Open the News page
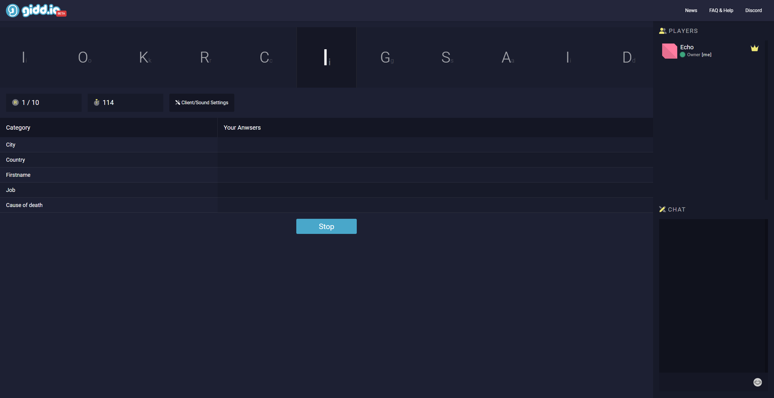 (691, 10)
